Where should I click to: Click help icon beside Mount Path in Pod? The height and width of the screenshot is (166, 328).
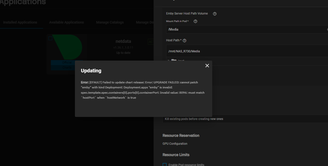coord(195,22)
